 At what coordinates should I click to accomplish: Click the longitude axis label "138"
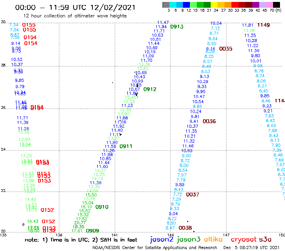(x=59, y=235)
